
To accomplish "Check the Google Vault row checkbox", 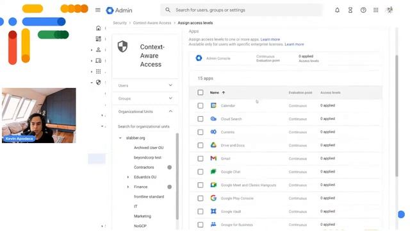I will click(x=201, y=211).
